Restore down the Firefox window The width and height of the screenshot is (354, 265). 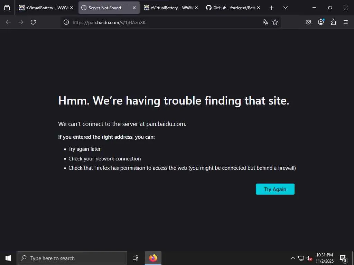coord(330,8)
